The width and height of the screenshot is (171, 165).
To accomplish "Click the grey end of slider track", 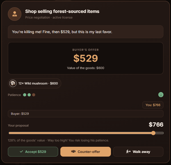I will (x=159, y=133).
